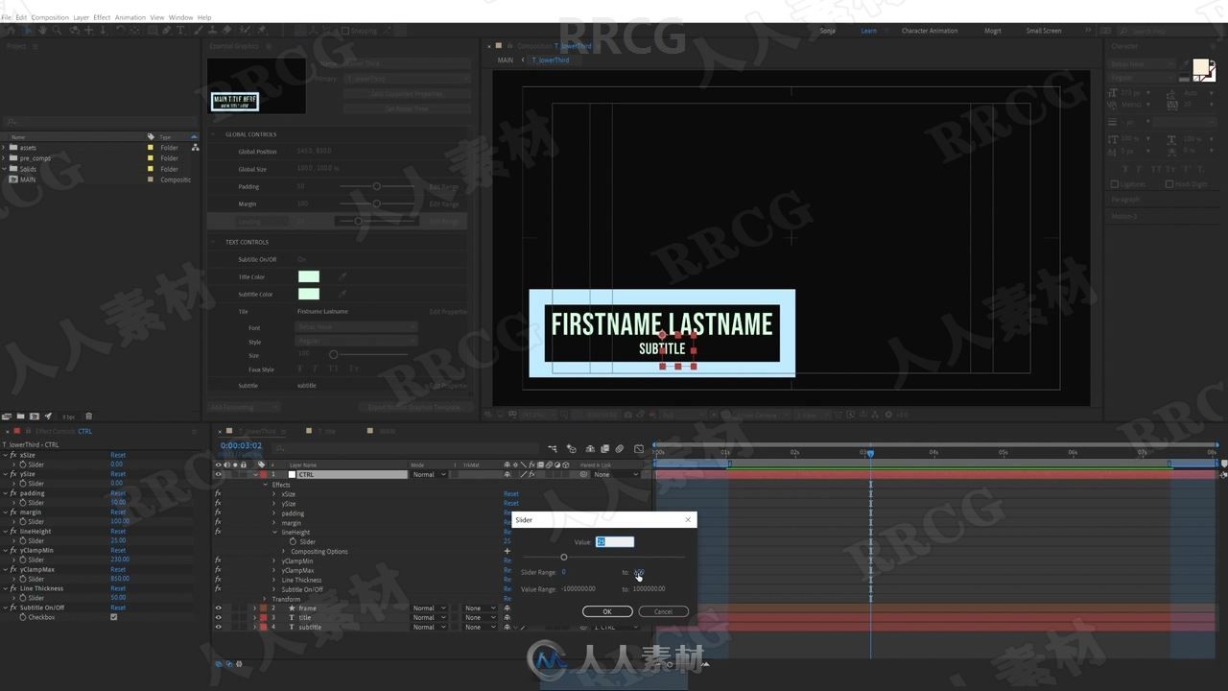Click the xSize Slider stopwatch in Effect Controls

23,465
